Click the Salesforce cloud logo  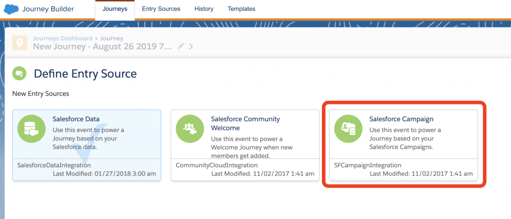[11, 9]
